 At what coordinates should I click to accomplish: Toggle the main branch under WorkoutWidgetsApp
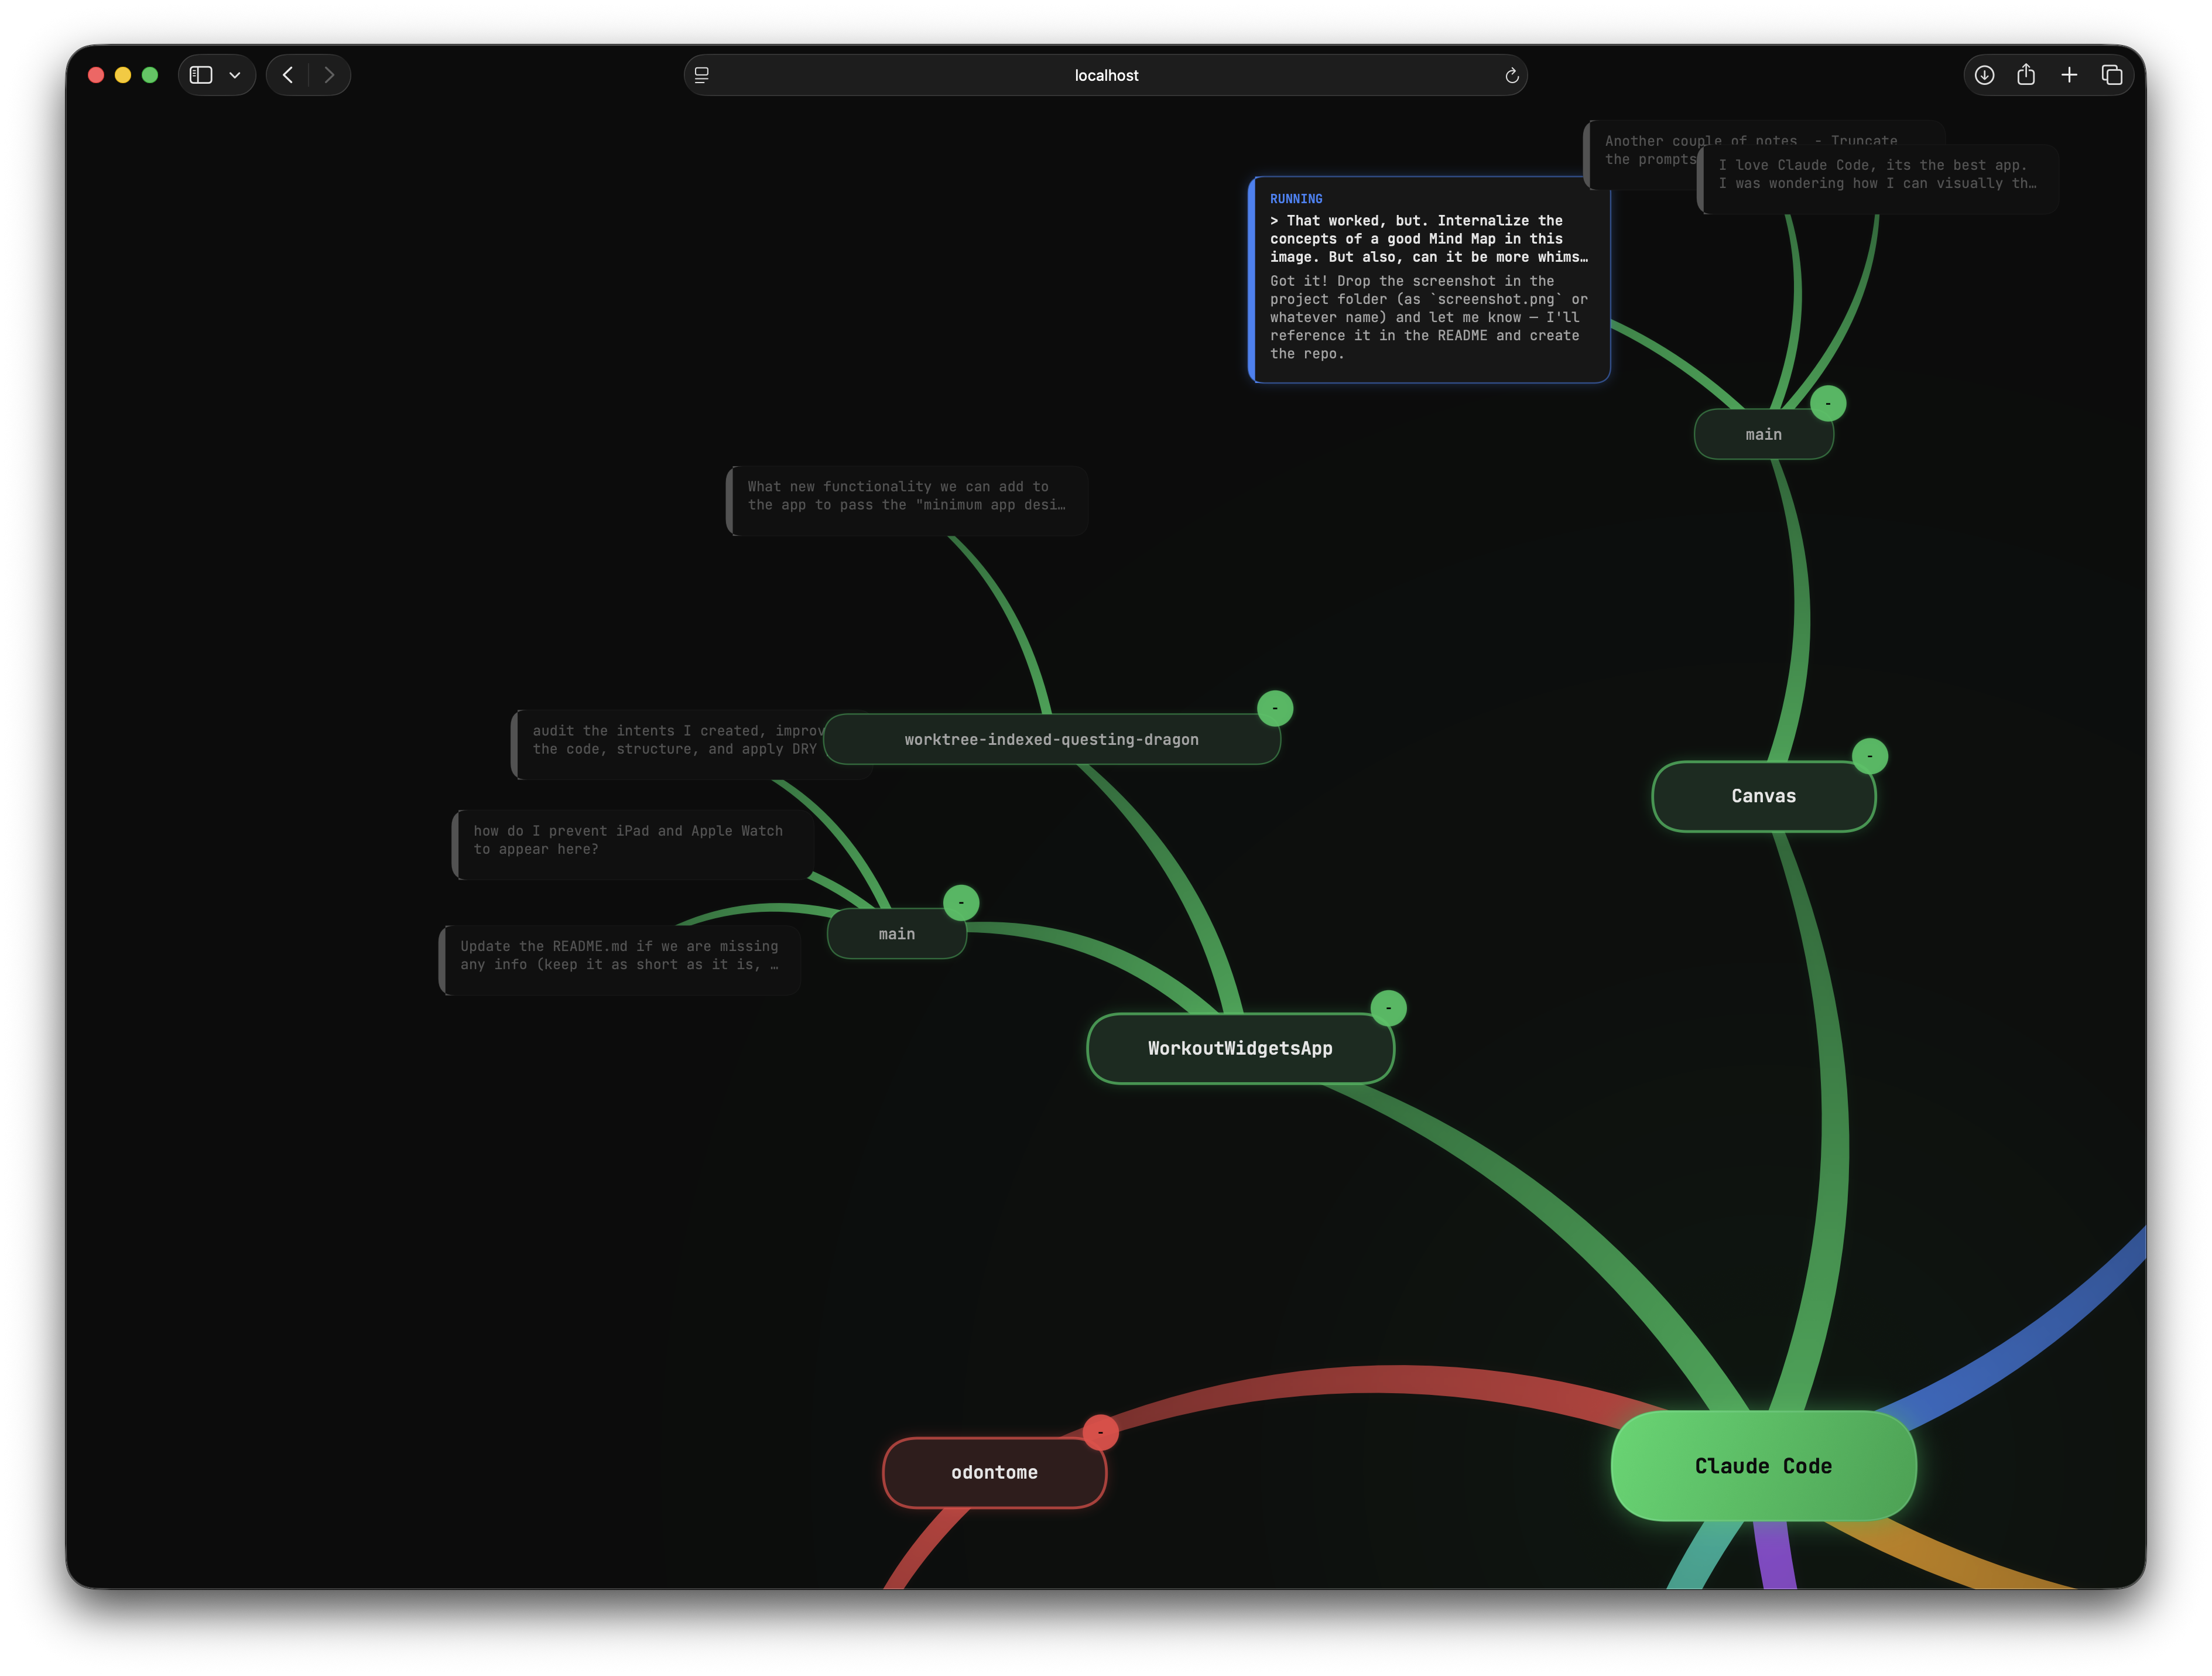[961, 903]
